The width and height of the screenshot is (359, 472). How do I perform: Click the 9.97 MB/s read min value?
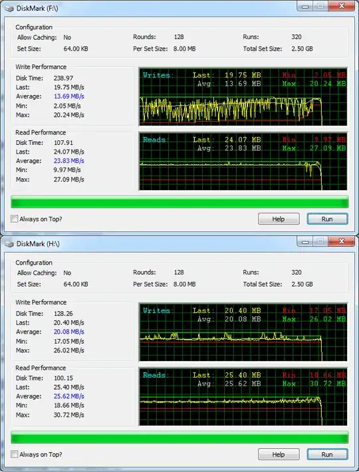coord(67,170)
